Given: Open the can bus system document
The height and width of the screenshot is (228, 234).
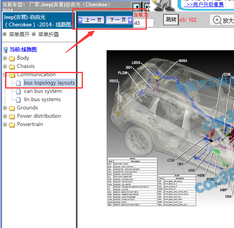Looking at the screenshot, I should [x=43, y=91].
